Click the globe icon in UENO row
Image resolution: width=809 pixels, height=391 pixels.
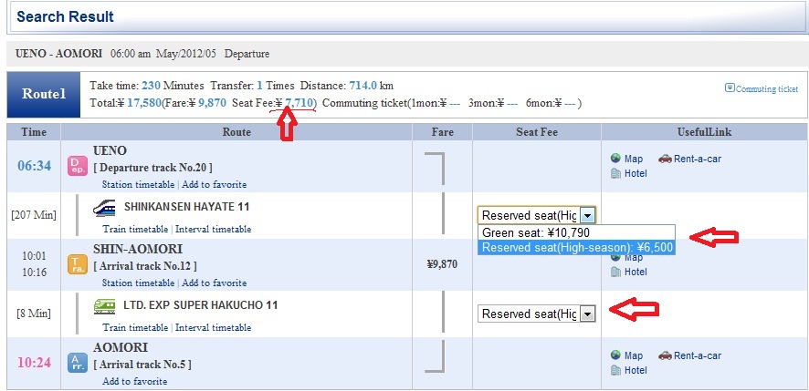point(615,159)
